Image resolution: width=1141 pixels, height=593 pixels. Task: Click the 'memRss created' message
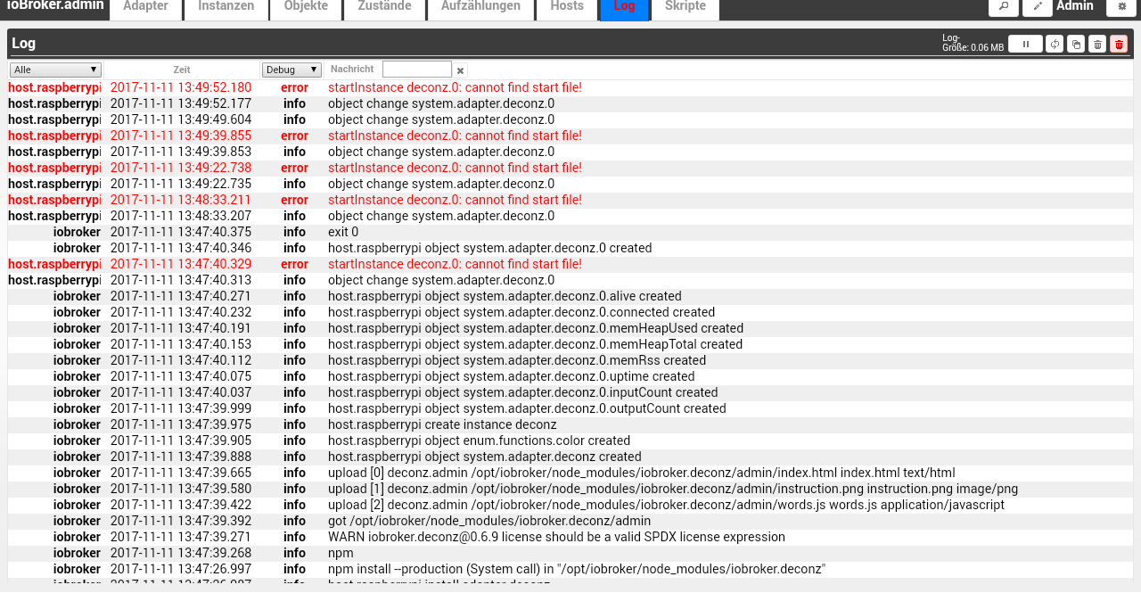point(517,360)
